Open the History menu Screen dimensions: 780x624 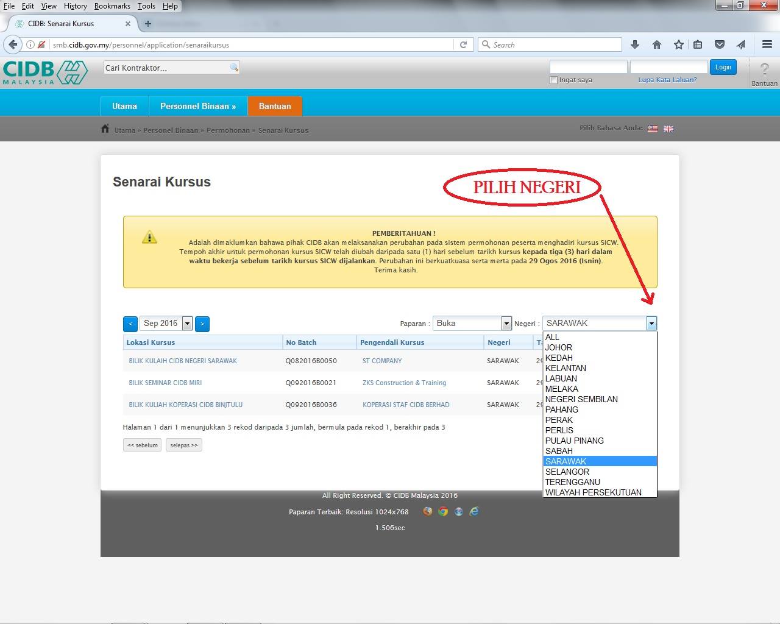pyautogui.click(x=75, y=6)
